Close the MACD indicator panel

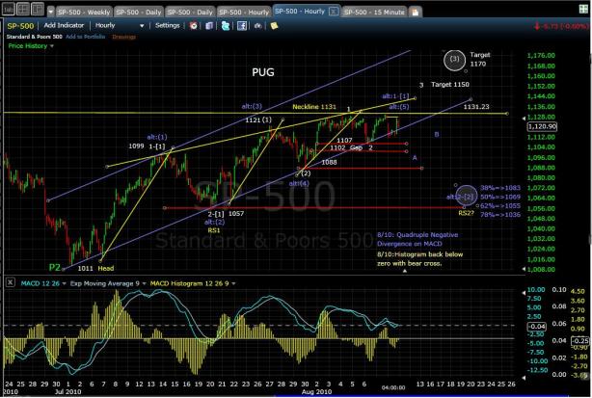[11, 282]
